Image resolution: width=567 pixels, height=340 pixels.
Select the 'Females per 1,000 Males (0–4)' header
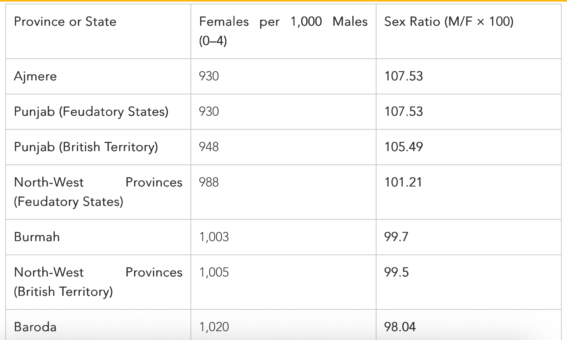pyautogui.click(x=283, y=31)
